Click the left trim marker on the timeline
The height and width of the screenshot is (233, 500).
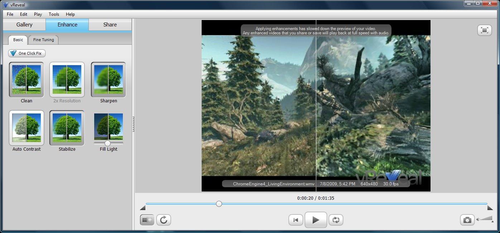coord(143,208)
